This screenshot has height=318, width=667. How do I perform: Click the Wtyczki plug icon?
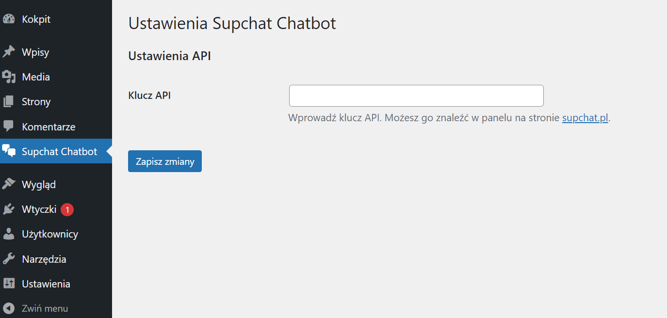point(9,209)
